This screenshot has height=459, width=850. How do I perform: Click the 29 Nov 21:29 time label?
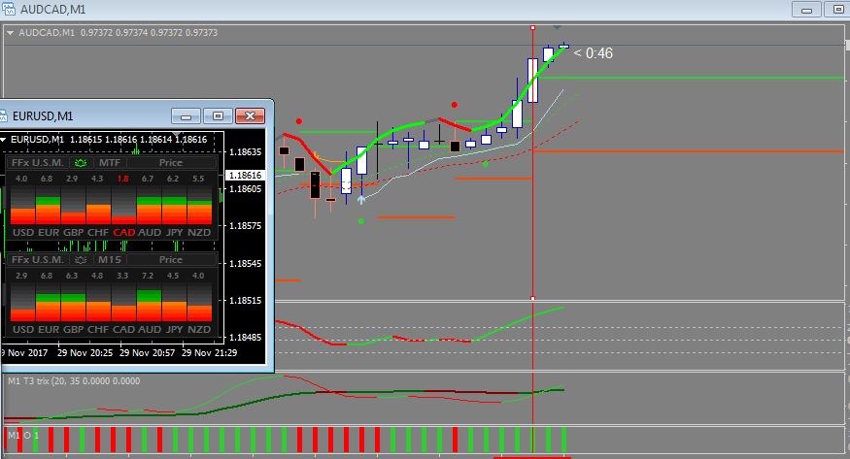[209, 353]
